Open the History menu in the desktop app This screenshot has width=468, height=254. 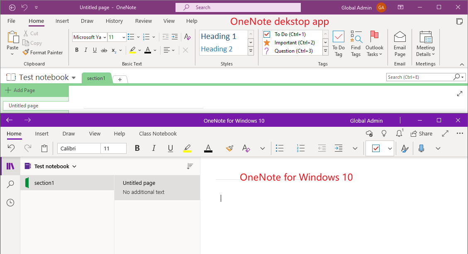click(114, 21)
